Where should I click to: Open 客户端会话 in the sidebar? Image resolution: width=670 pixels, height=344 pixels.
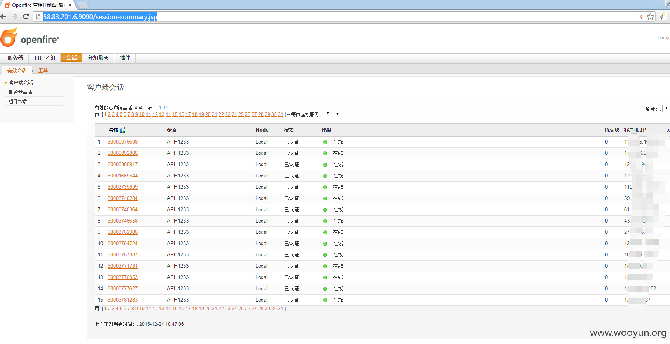coord(21,82)
